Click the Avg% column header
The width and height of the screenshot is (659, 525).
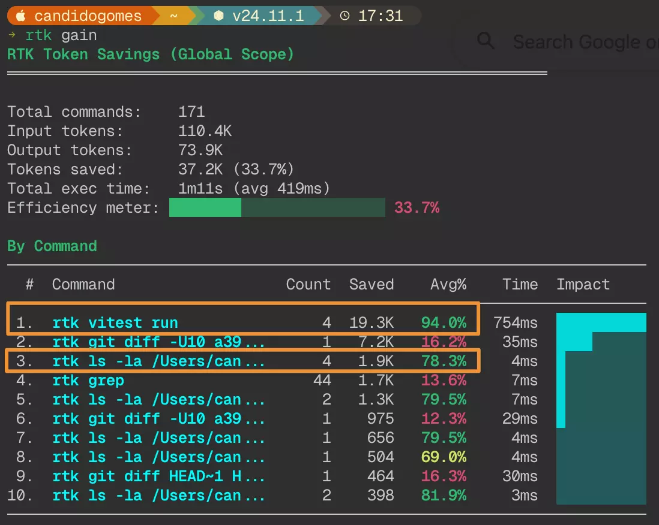pyautogui.click(x=448, y=284)
